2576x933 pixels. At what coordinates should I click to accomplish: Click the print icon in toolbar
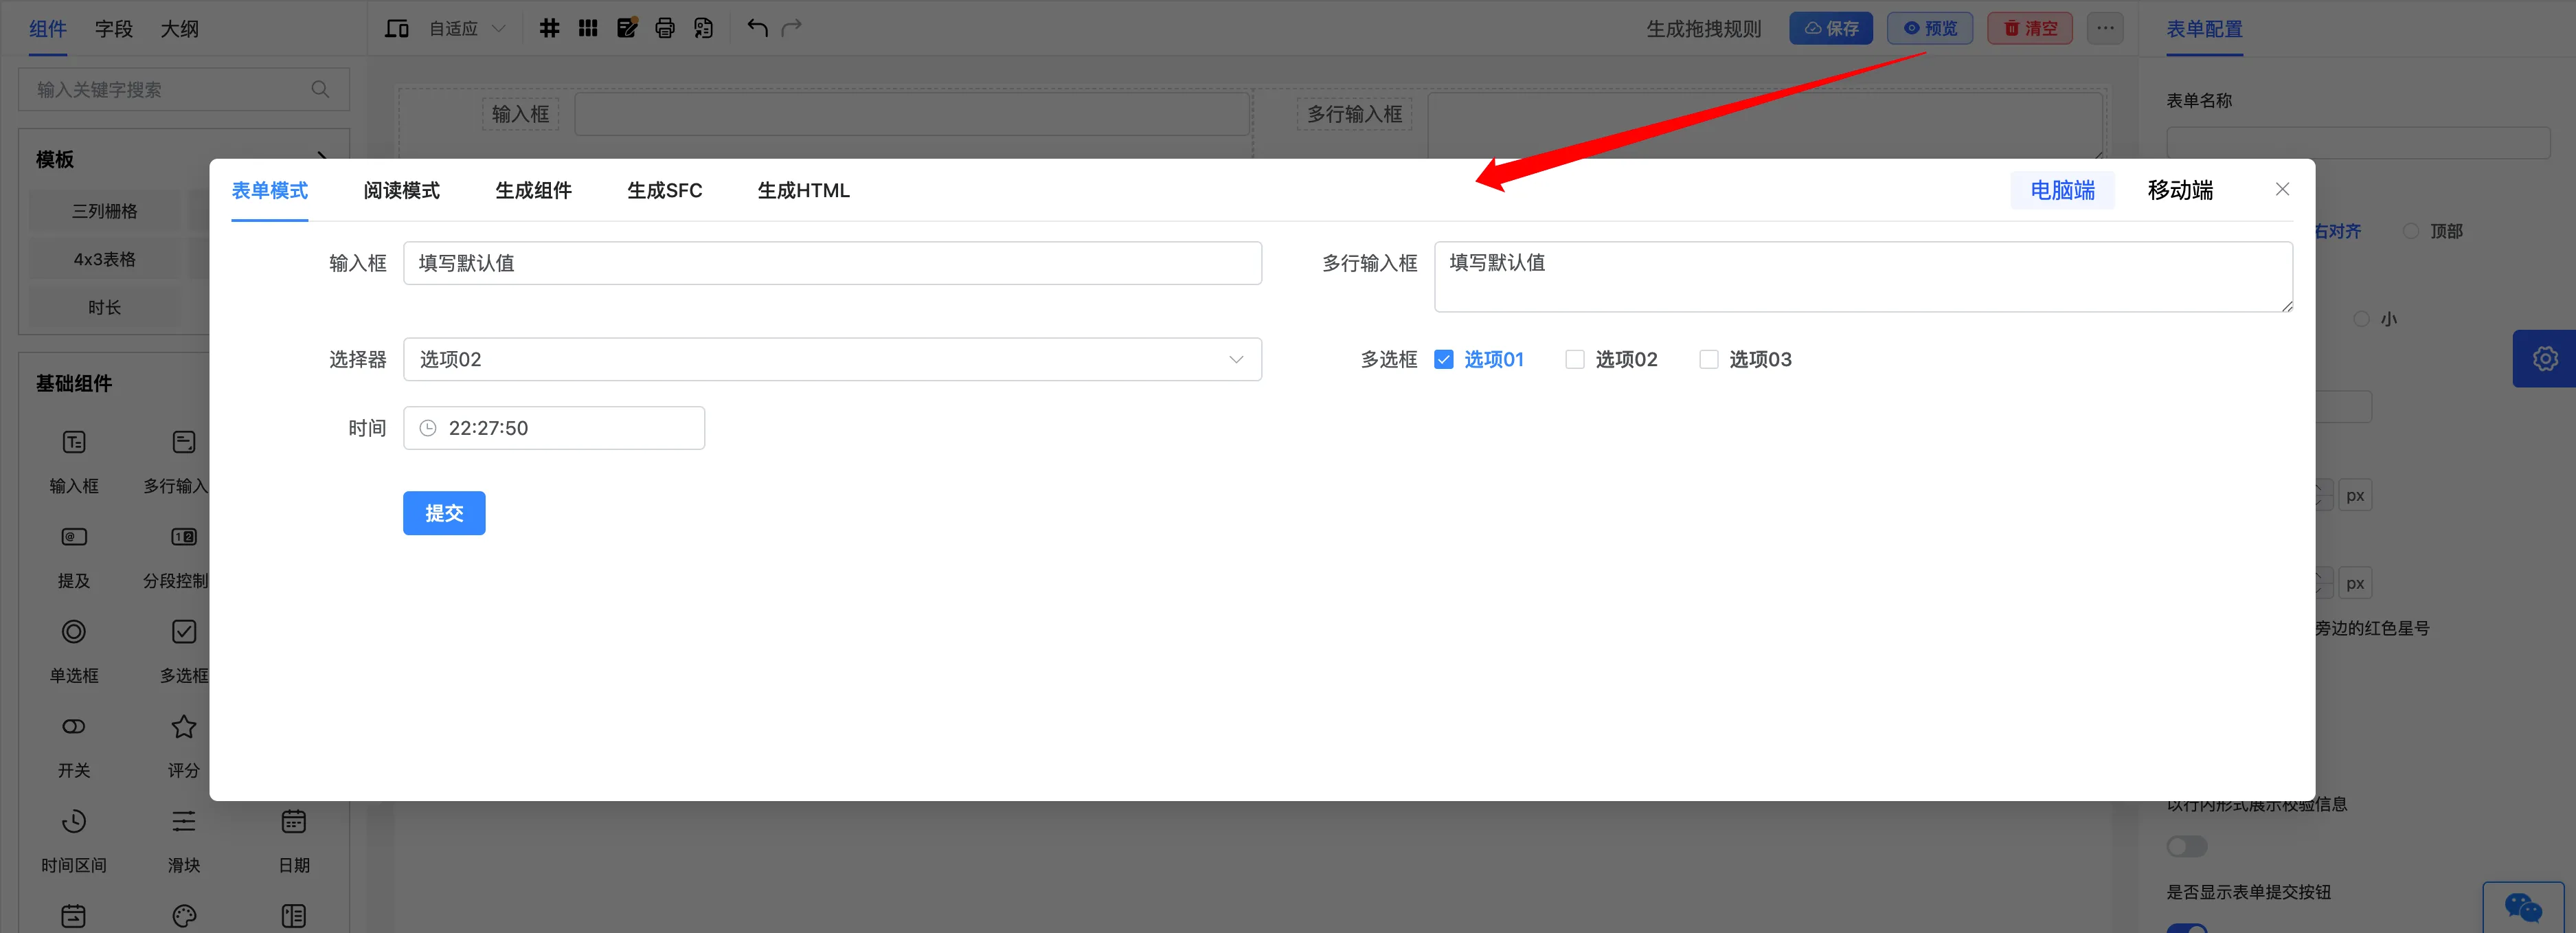[665, 28]
